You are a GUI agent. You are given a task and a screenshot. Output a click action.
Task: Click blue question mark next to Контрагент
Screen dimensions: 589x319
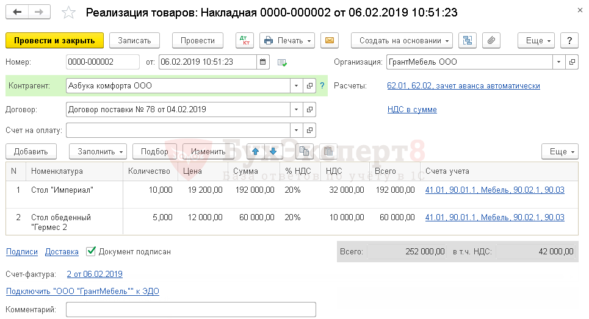[322, 86]
